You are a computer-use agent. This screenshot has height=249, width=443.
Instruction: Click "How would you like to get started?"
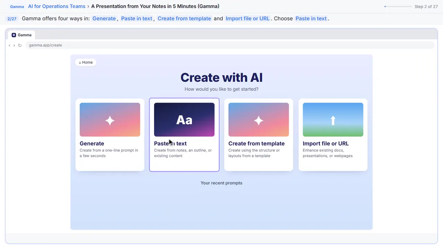[221, 89]
